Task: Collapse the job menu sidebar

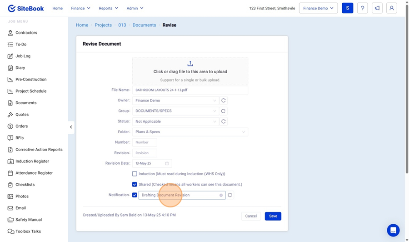Action: click(71, 127)
